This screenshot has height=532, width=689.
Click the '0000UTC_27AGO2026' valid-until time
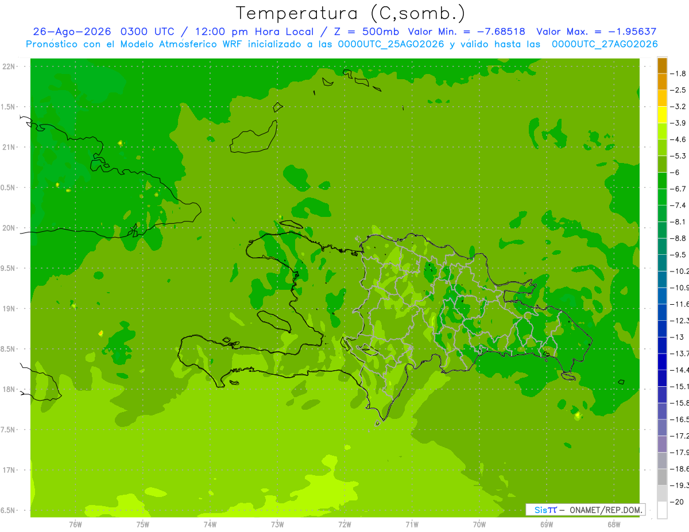point(605,44)
